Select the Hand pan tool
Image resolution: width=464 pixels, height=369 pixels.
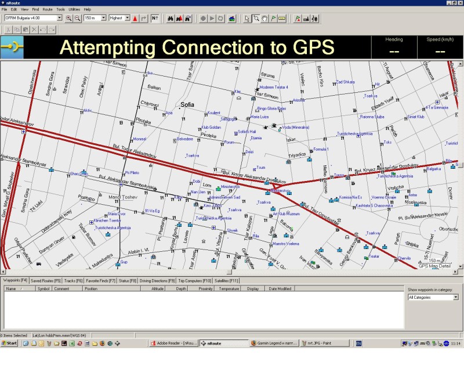264,19
